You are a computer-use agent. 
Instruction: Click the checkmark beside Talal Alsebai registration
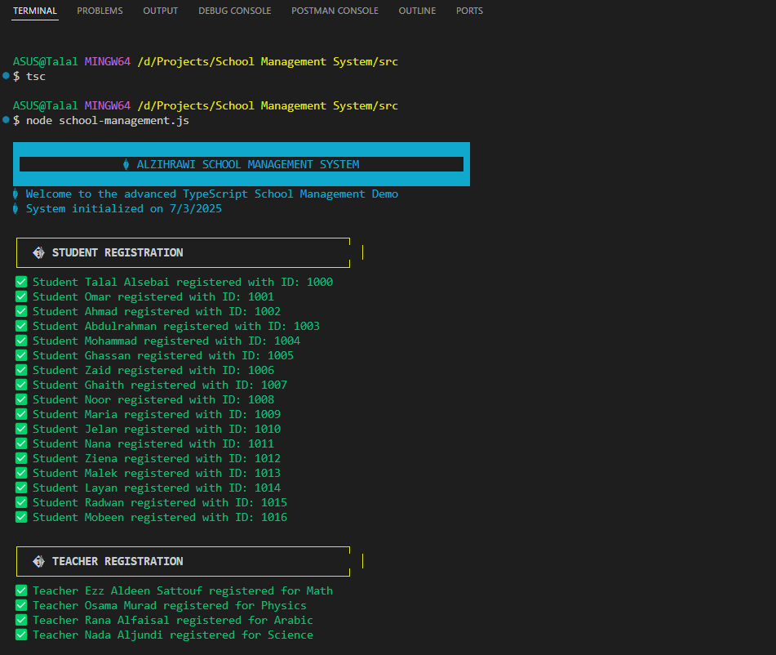coord(20,281)
